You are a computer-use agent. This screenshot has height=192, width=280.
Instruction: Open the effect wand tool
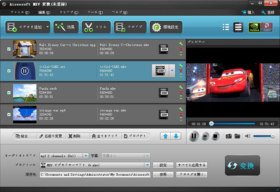click(60, 27)
